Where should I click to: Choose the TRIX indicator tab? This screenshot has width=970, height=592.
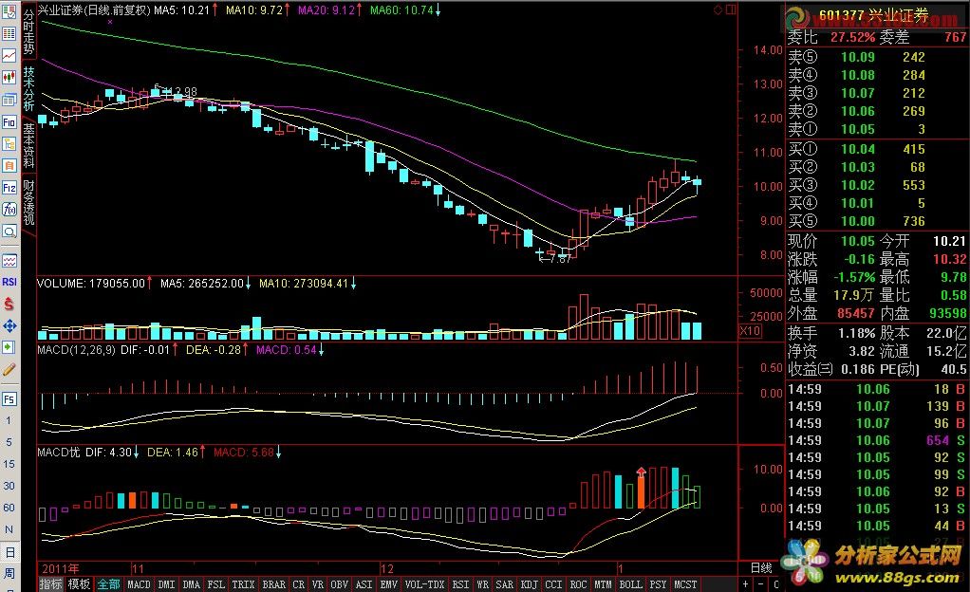tap(243, 584)
